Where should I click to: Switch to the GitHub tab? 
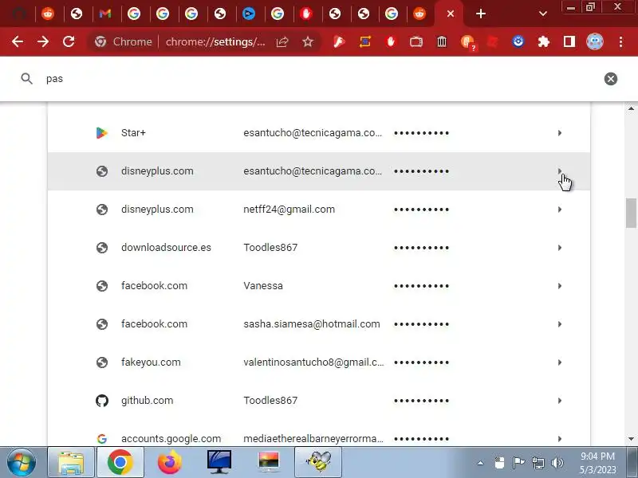coord(19,14)
